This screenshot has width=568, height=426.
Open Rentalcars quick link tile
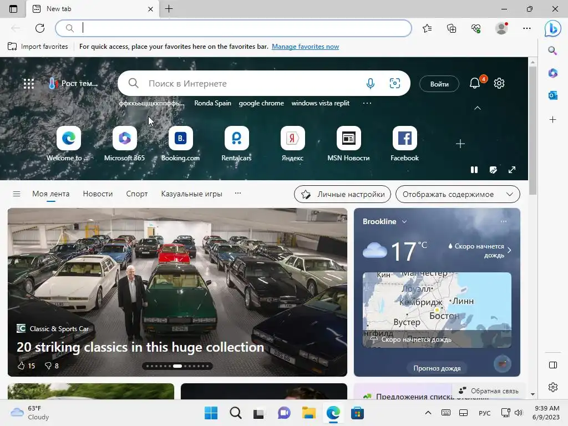click(236, 144)
